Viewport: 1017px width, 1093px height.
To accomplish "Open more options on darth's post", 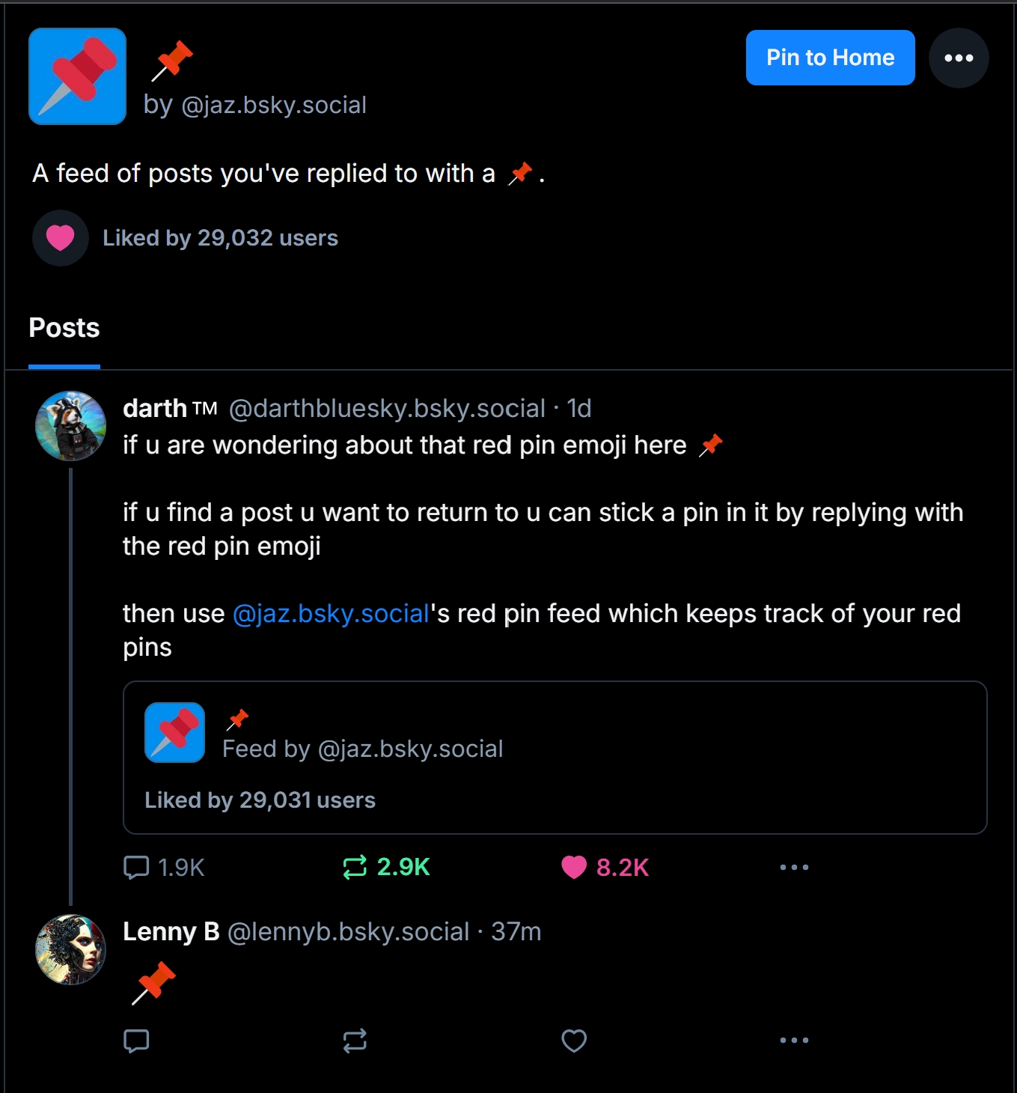I will [794, 867].
